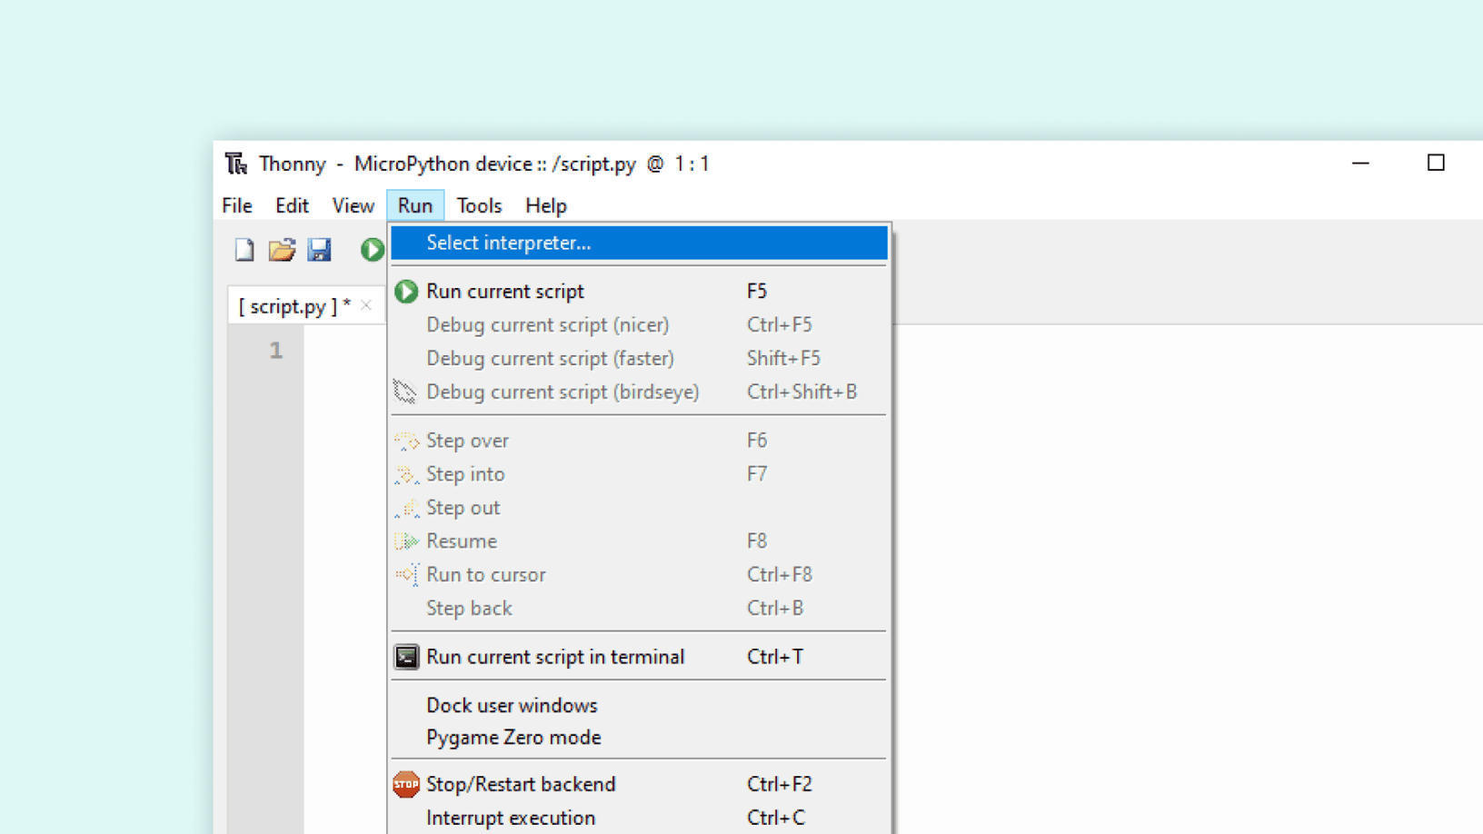The image size is (1483, 834).
Task: Choose Interrupt execution menu entry
Action: (x=511, y=818)
